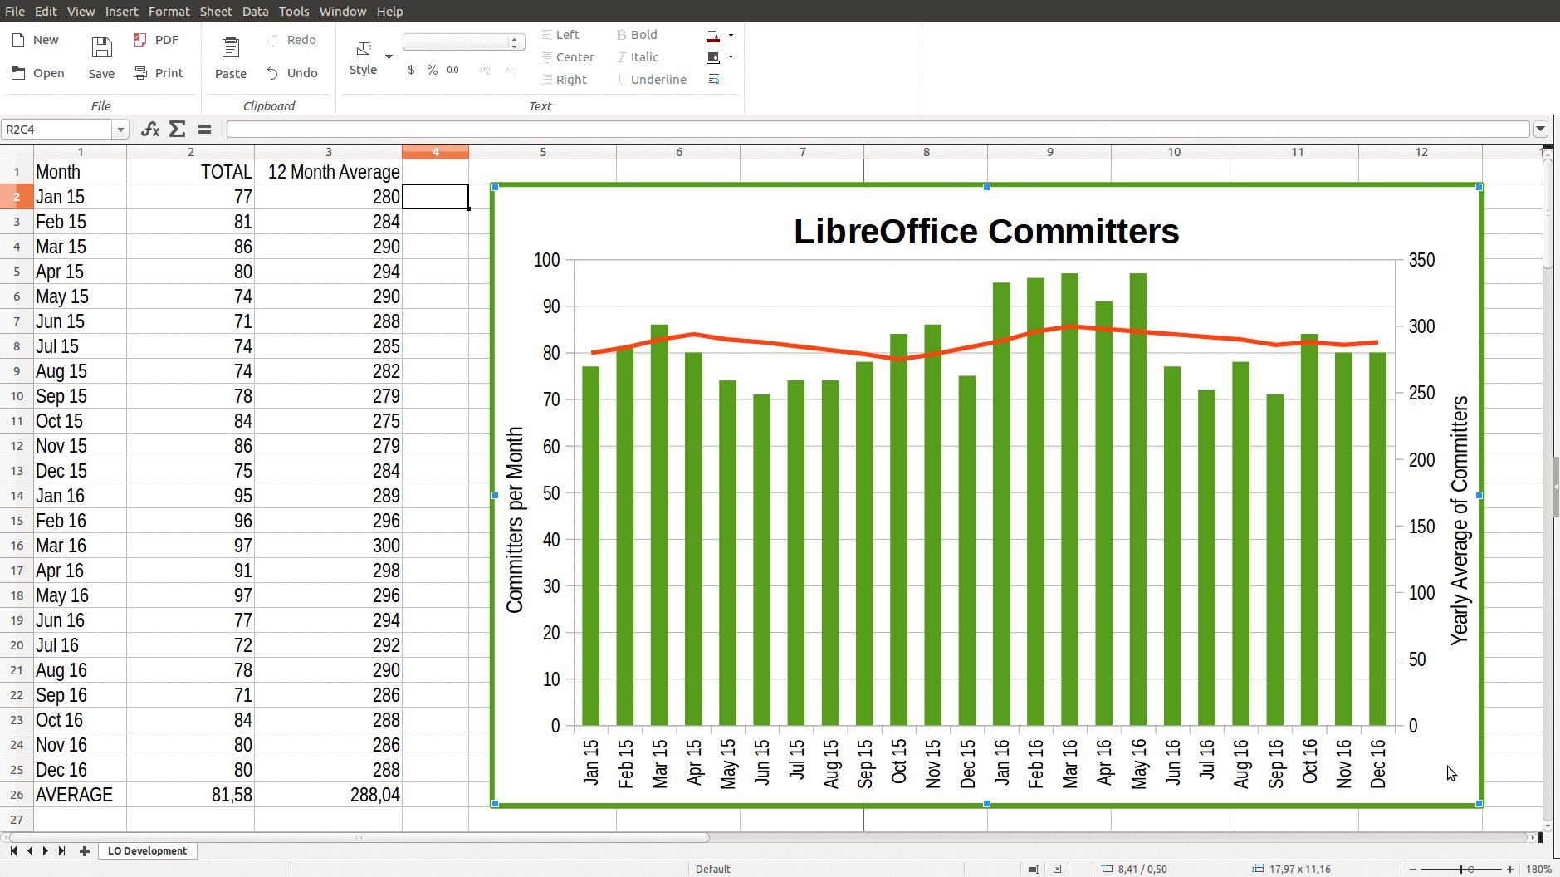Click the Default page style in status bar
The image size is (1560, 877).
[712, 869]
